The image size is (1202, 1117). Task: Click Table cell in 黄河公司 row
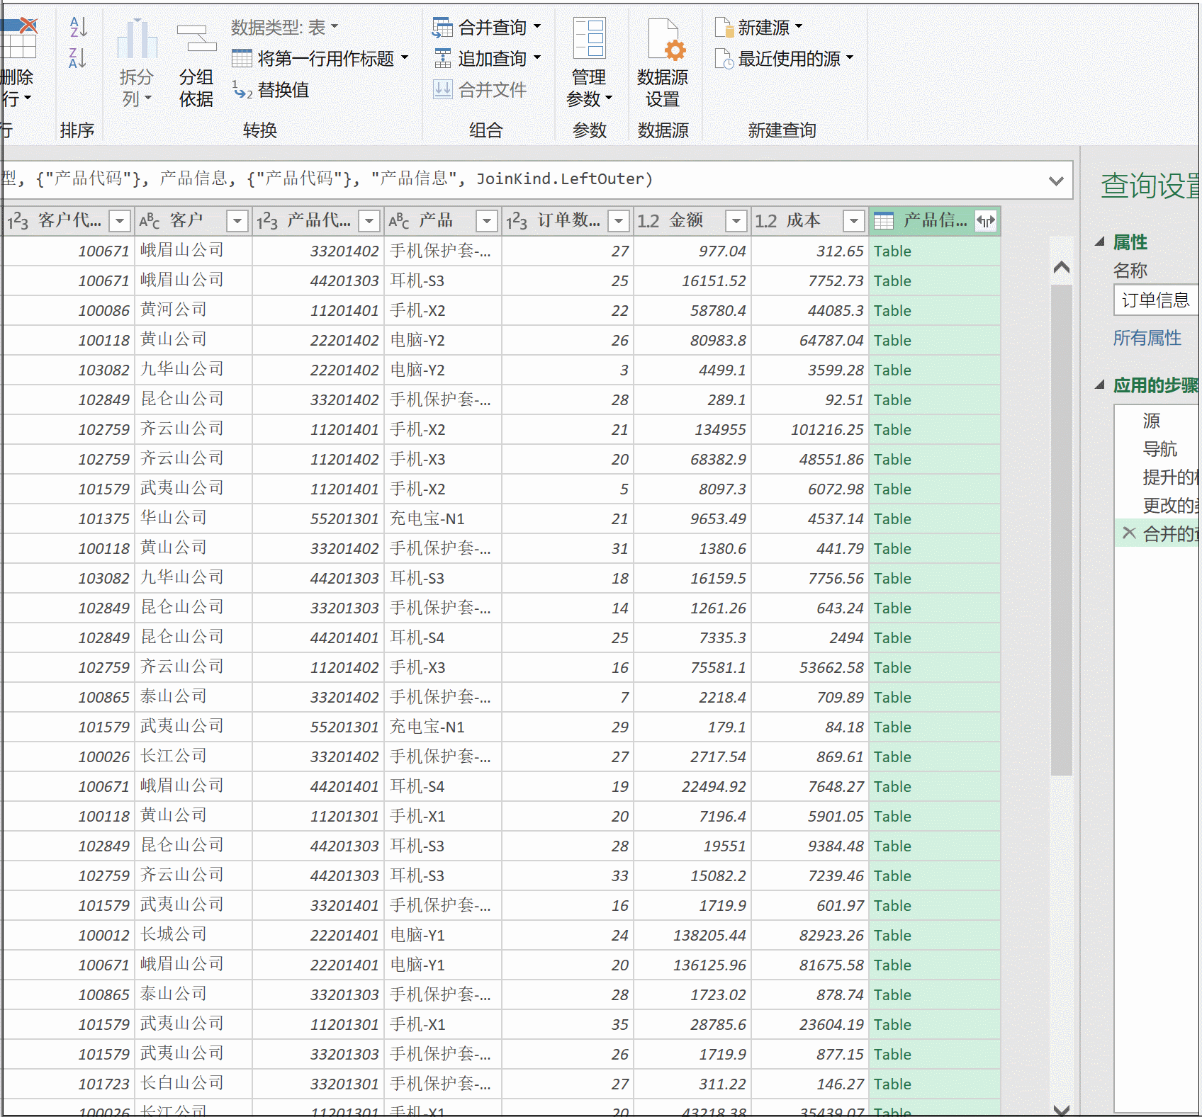[934, 311]
